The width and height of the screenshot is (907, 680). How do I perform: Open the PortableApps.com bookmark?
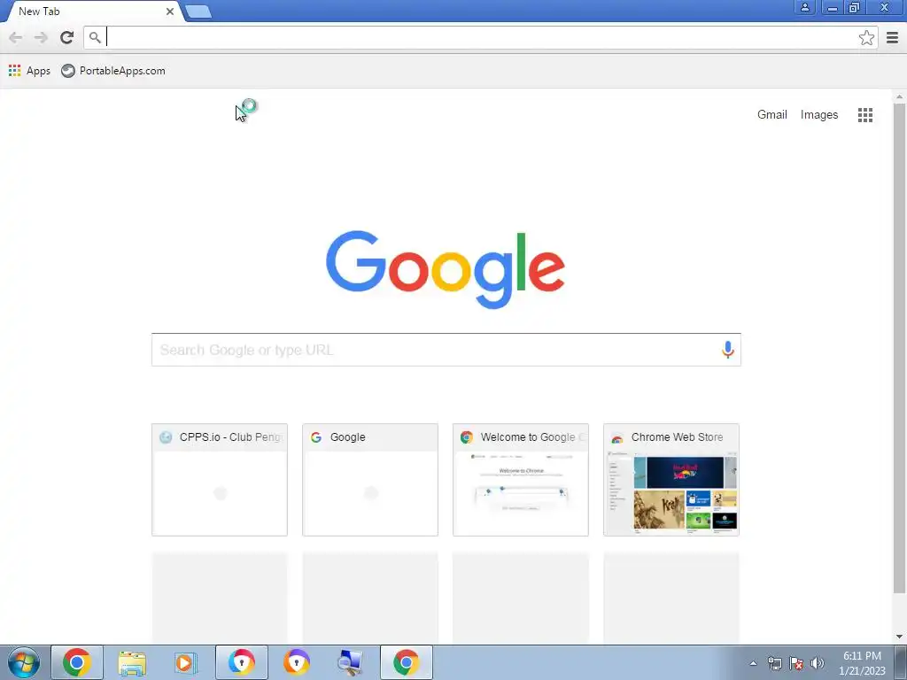point(113,71)
